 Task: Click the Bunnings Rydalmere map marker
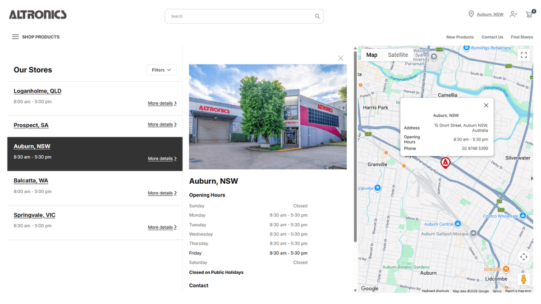[x=466, y=48]
